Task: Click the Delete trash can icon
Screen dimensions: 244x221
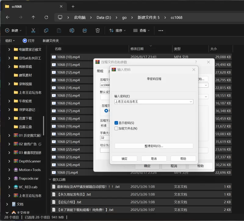Action: pos(98,31)
